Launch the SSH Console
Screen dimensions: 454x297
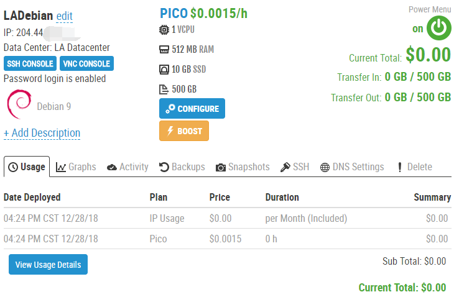(30, 63)
